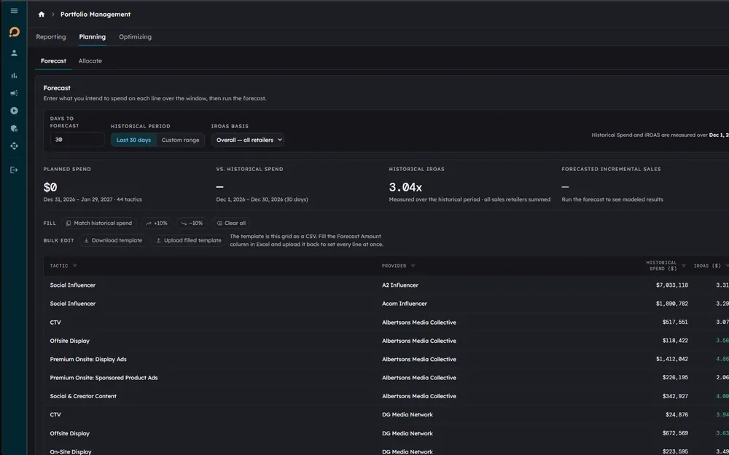Viewport: 729px width, 455px height.
Task: Click the Clear all button
Action: pos(231,223)
